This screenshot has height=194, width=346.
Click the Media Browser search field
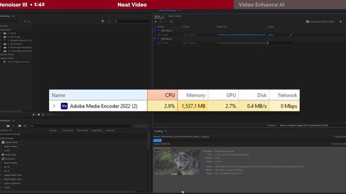[131, 22]
